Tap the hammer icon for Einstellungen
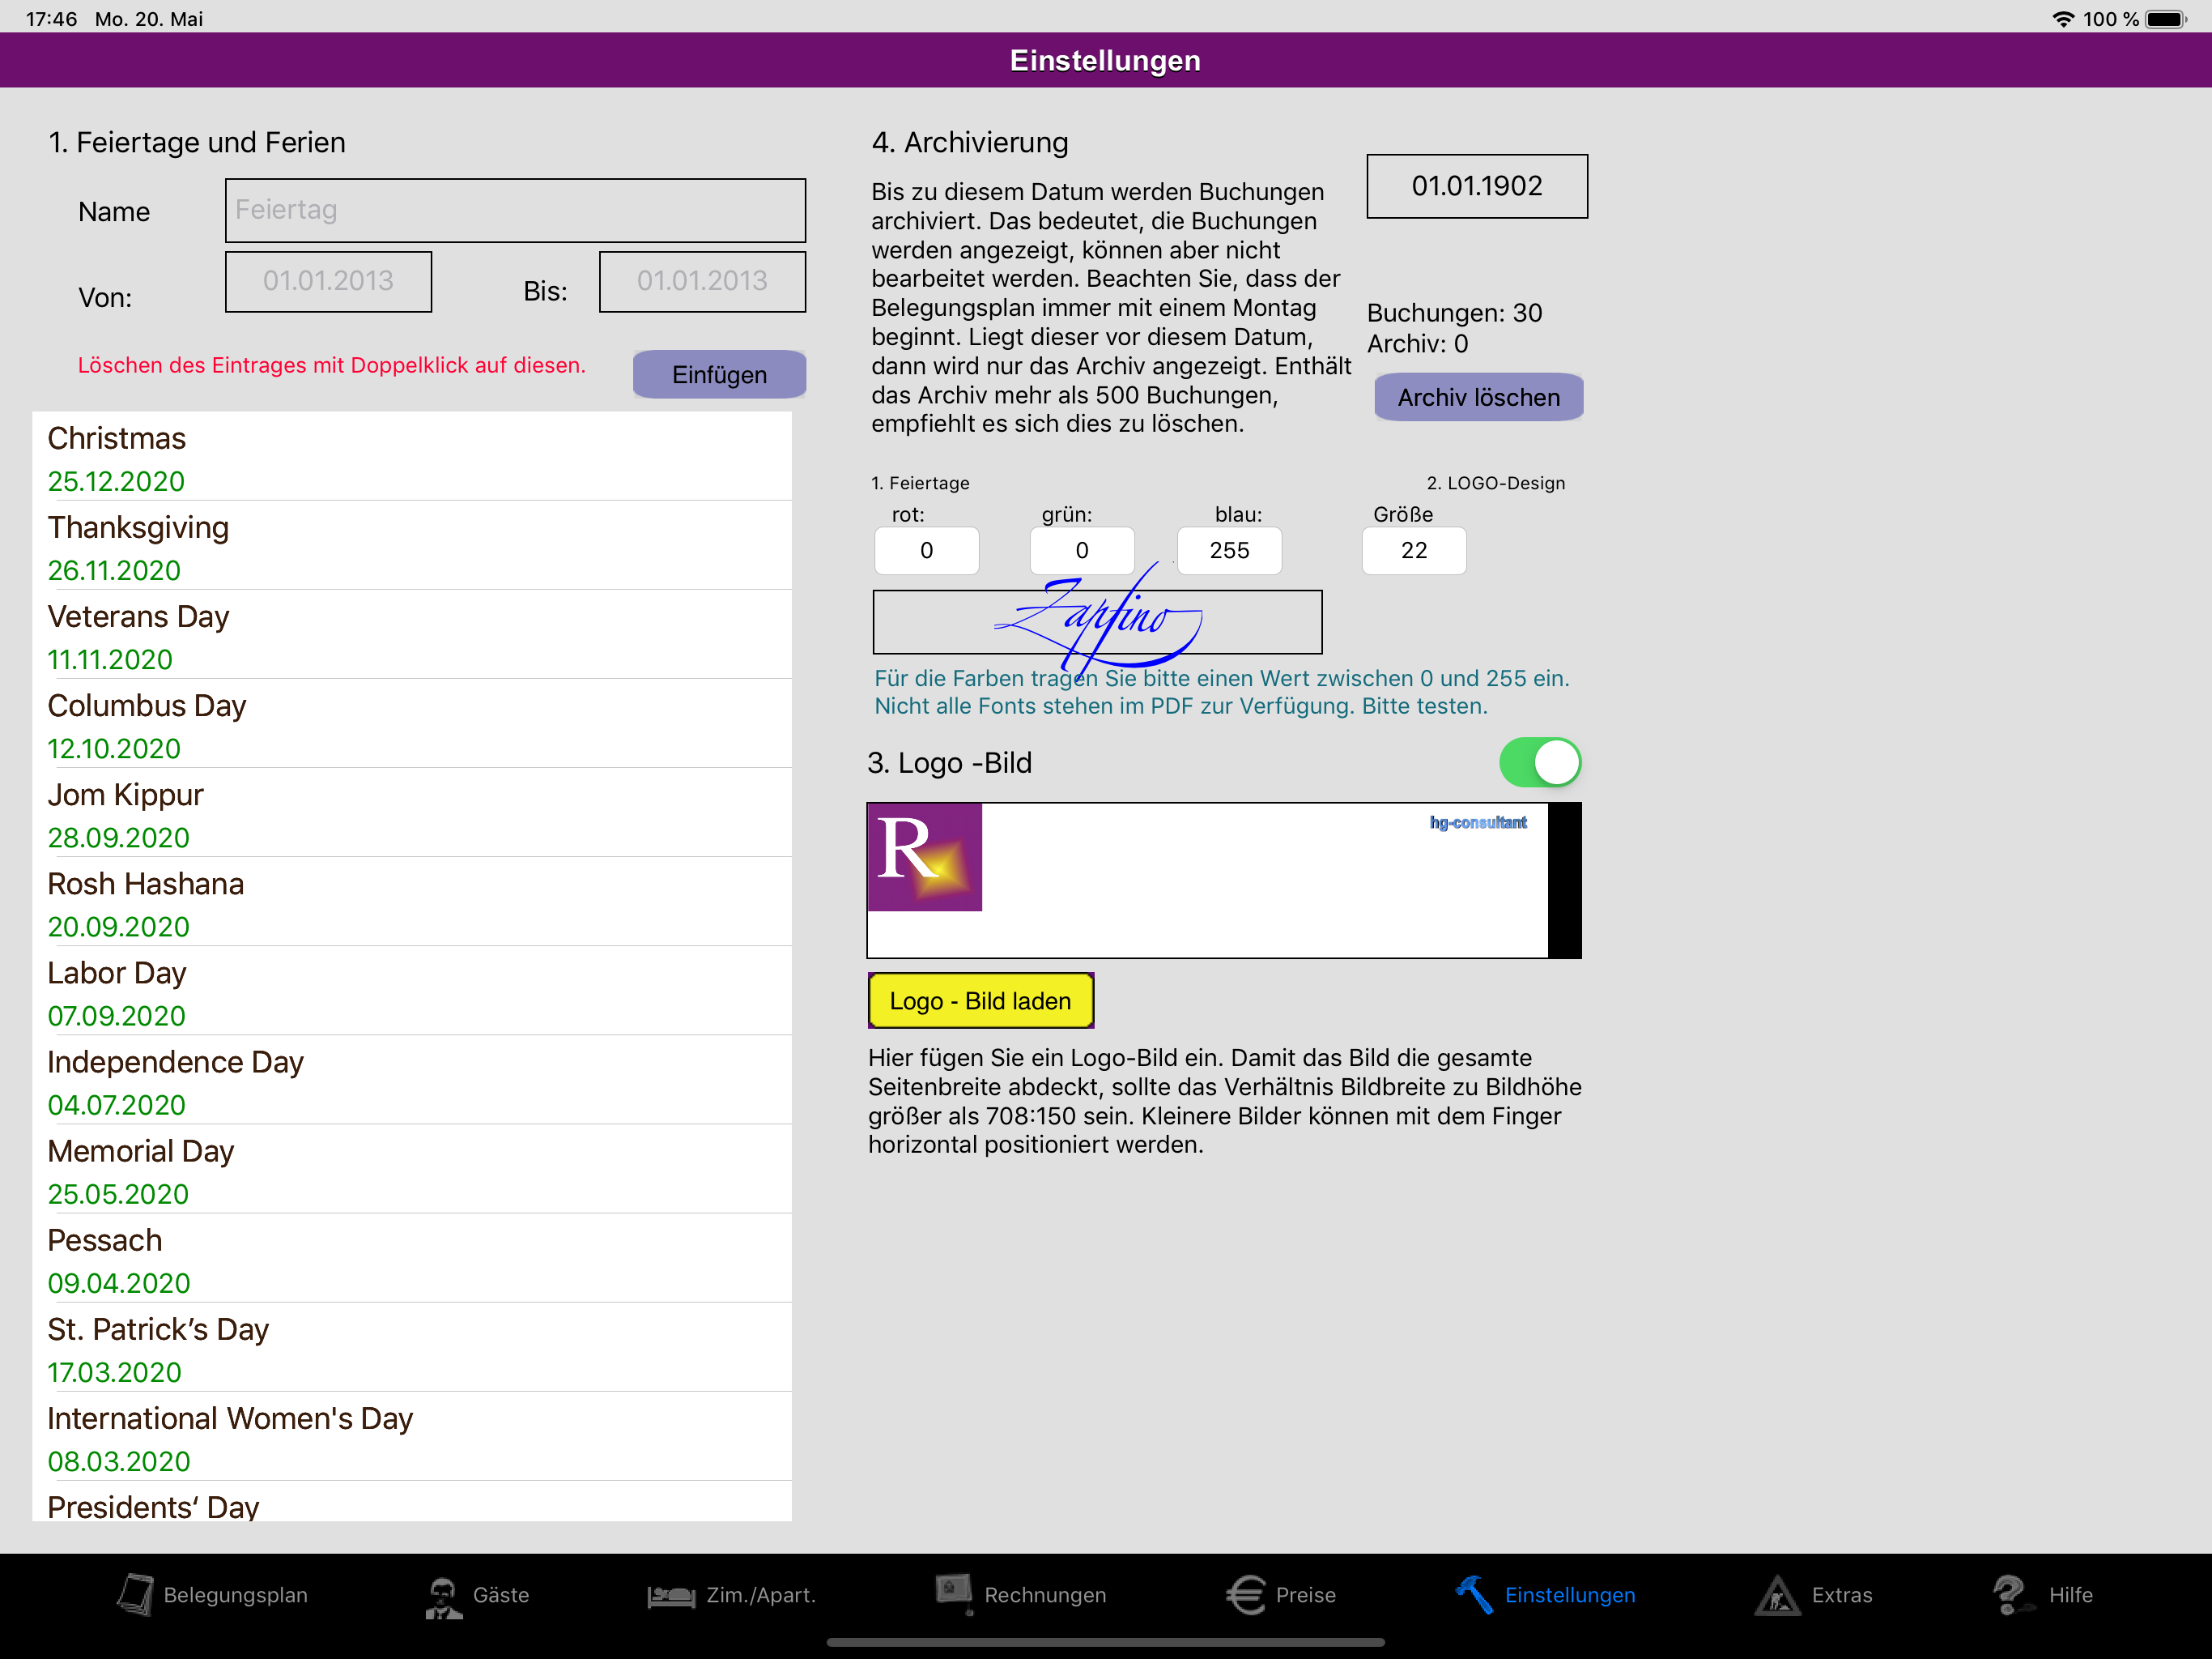The image size is (2212, 1659). tap(1475, 1594)
